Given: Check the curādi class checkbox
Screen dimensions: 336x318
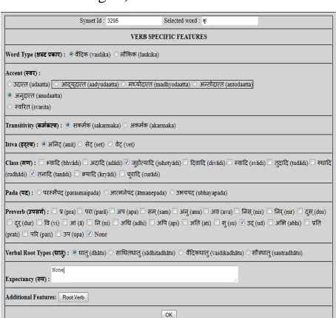Looking at the screenshot, I should 122,174.
